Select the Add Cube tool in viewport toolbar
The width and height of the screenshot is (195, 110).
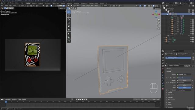69,41
